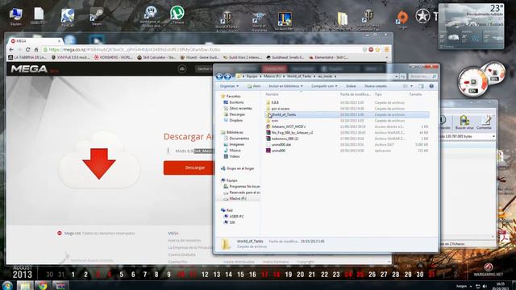516x290 pixels.
Task: Select Música in the Explorer sidebar
Action: pyautogui.click(x=232, y=151)
